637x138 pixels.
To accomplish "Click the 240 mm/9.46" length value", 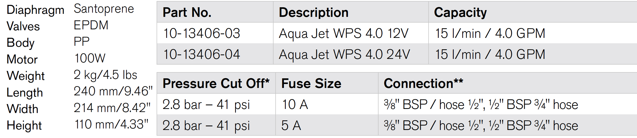I will tap(113, 91).
